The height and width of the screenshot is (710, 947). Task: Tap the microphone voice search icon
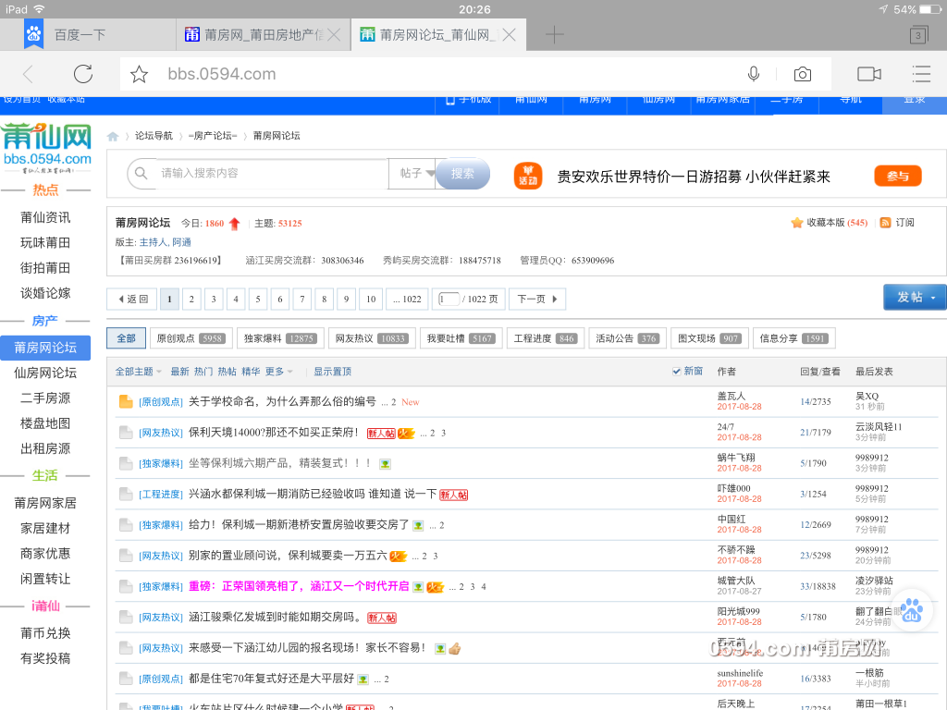click(x=753, y=74)
